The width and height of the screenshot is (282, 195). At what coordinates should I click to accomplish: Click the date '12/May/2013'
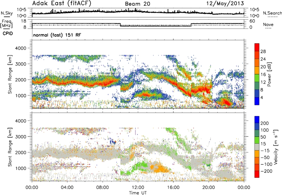(225, 4)
